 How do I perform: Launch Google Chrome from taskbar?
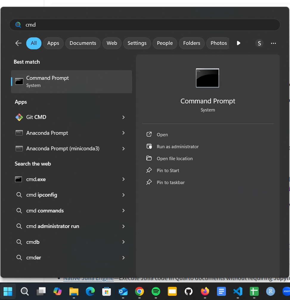139,291
